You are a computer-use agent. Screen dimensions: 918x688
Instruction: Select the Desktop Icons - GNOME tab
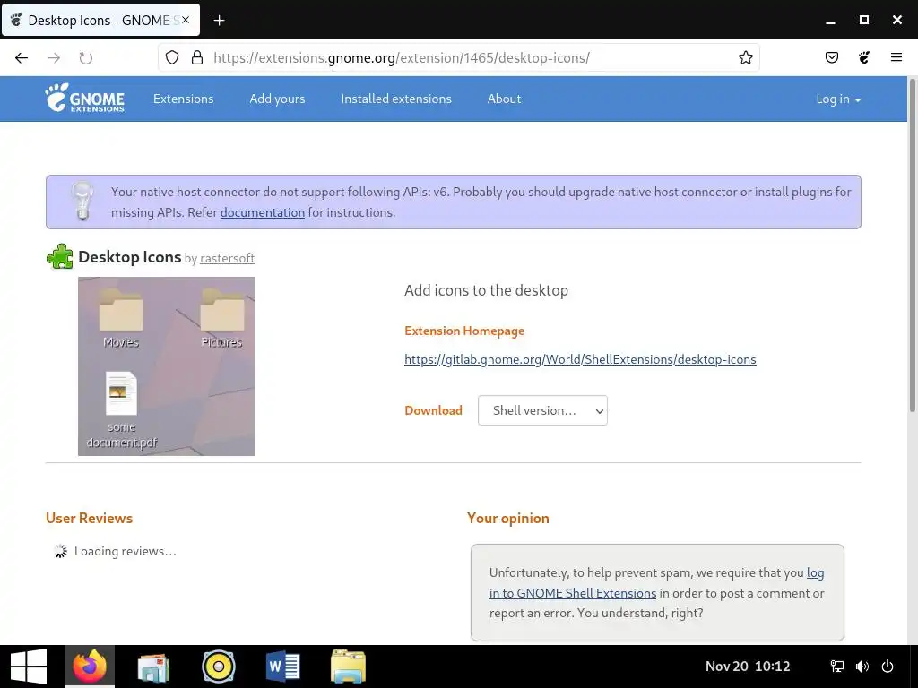click(x=100, y=20)
